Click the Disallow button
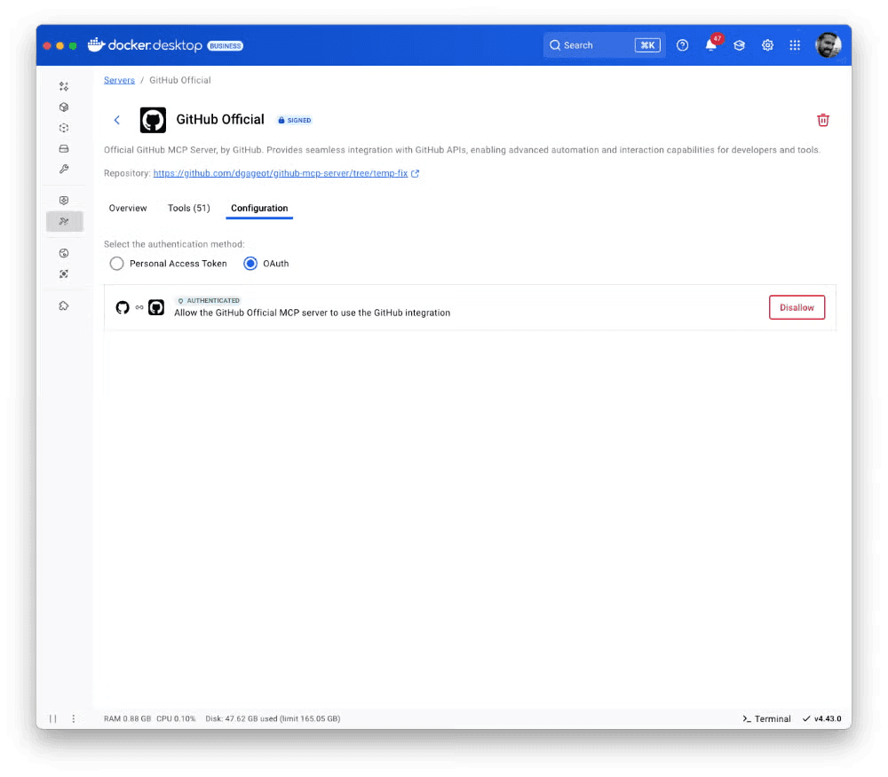 pos(797,307)
